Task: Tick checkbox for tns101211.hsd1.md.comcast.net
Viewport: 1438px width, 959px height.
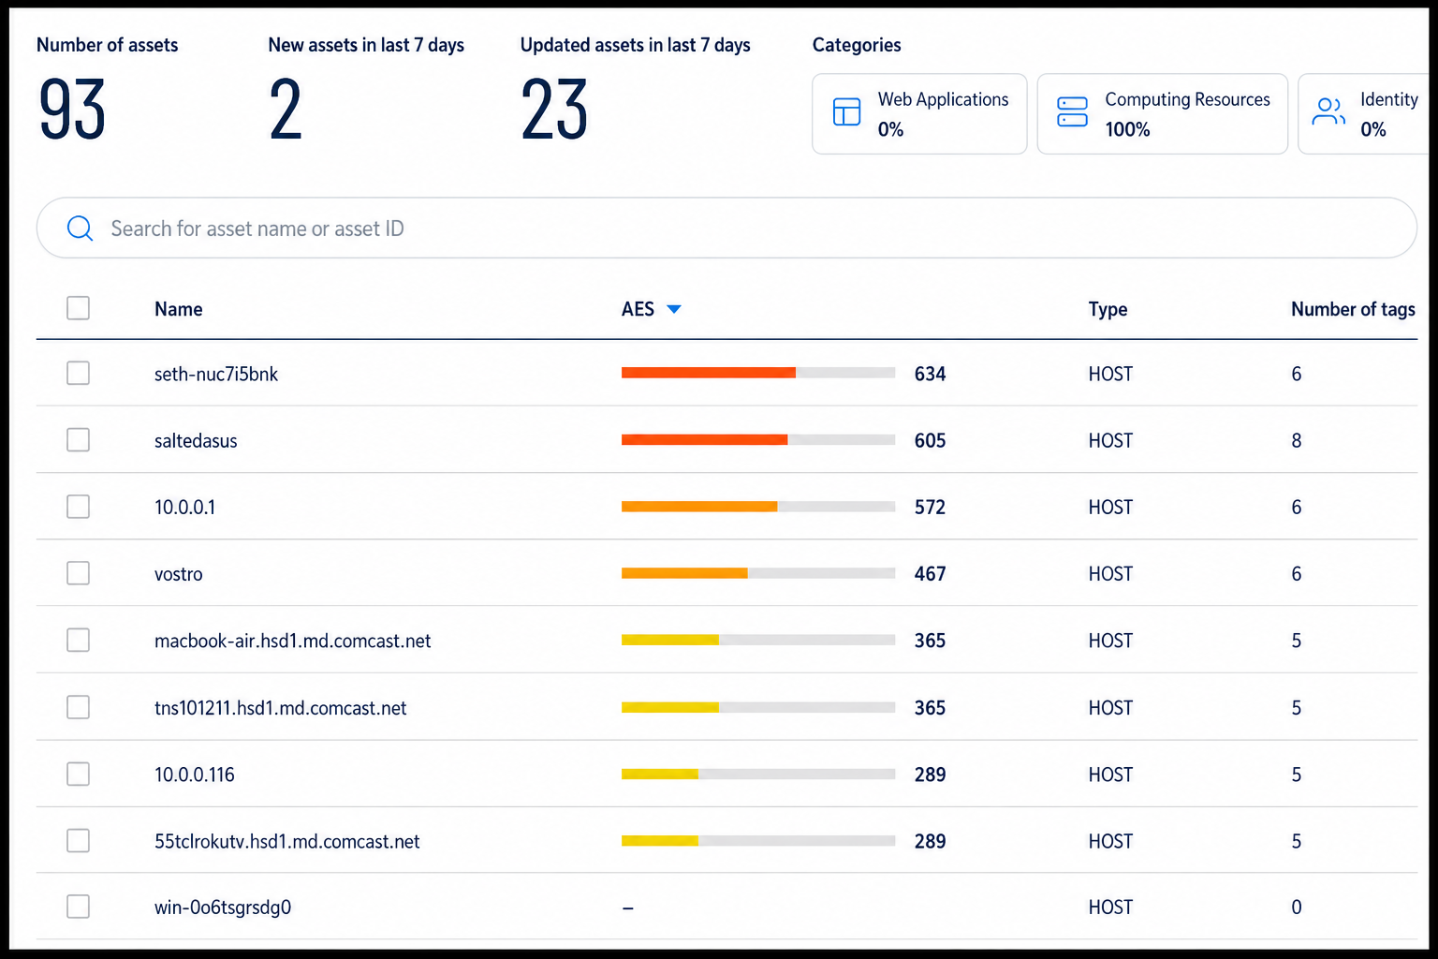Action: pos(79,707)
